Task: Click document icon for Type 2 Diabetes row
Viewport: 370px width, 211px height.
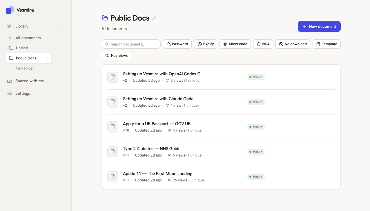Action: 113,152
